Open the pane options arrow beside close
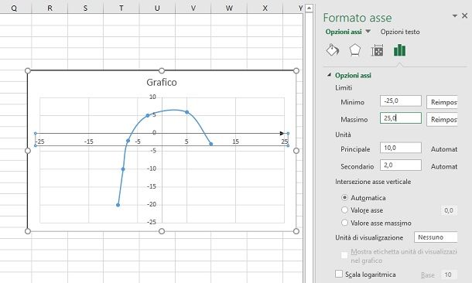The width and height of the screenshot is (472, 283). pos(455,15)
